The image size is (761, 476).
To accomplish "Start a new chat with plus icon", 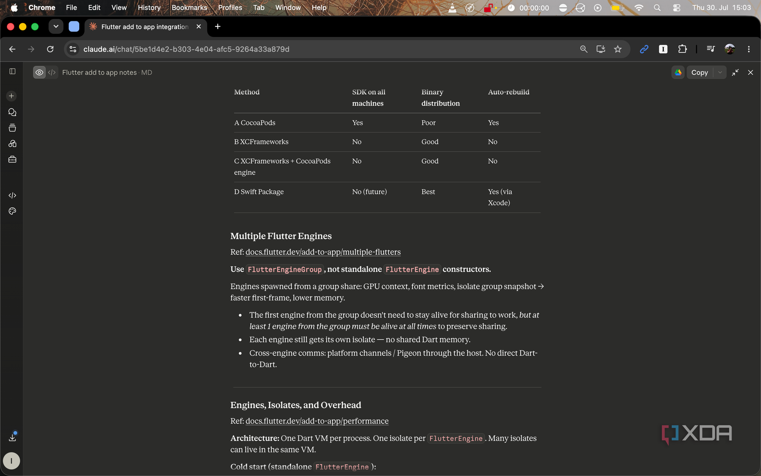I will [12, 96].
